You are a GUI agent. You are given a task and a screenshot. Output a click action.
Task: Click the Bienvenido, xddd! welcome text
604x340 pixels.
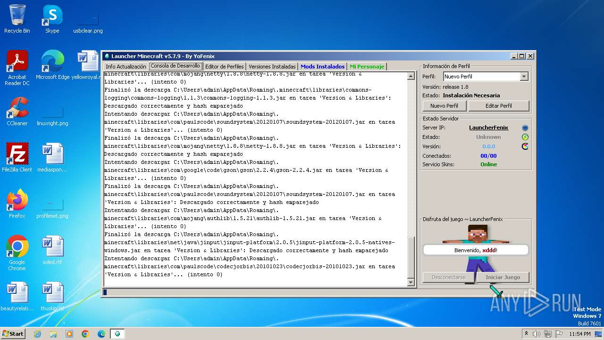click(476, 250)
